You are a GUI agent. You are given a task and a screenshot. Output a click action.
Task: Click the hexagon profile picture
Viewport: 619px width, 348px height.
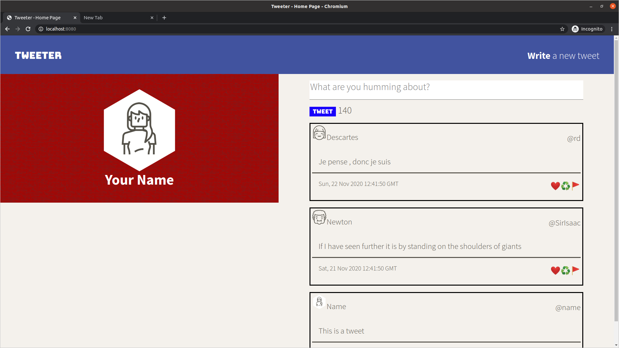click(x=139, y=130)
